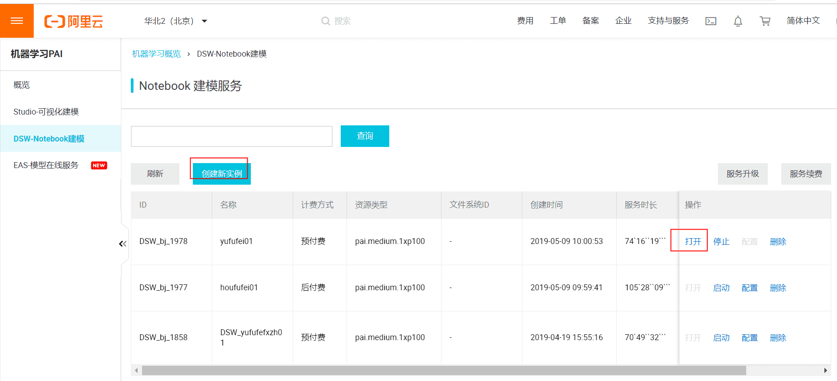Click the DSW_bj_1977 ID cell
The width and height of the screenshot is (837, 381).
pyautogui.click(x=163, y=288)
